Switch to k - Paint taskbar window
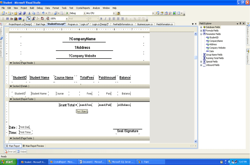 click(151, 162)
